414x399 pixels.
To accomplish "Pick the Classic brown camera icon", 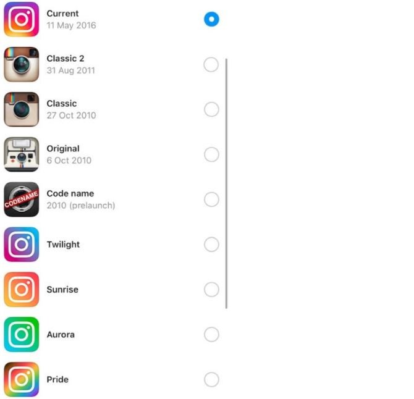I will 22,109.
